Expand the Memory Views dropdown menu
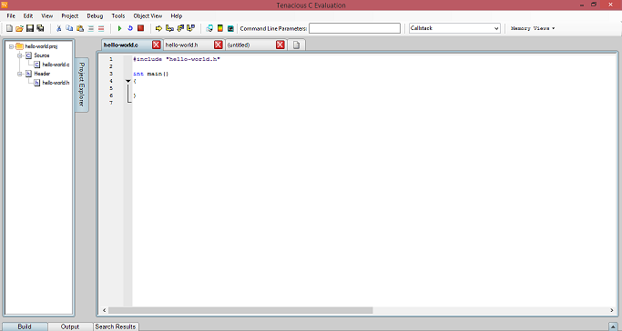The width and height of the screenshot is (622, 331). [x=533, y=28]
